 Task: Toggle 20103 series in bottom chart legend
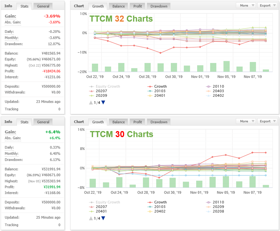(156, 207)
